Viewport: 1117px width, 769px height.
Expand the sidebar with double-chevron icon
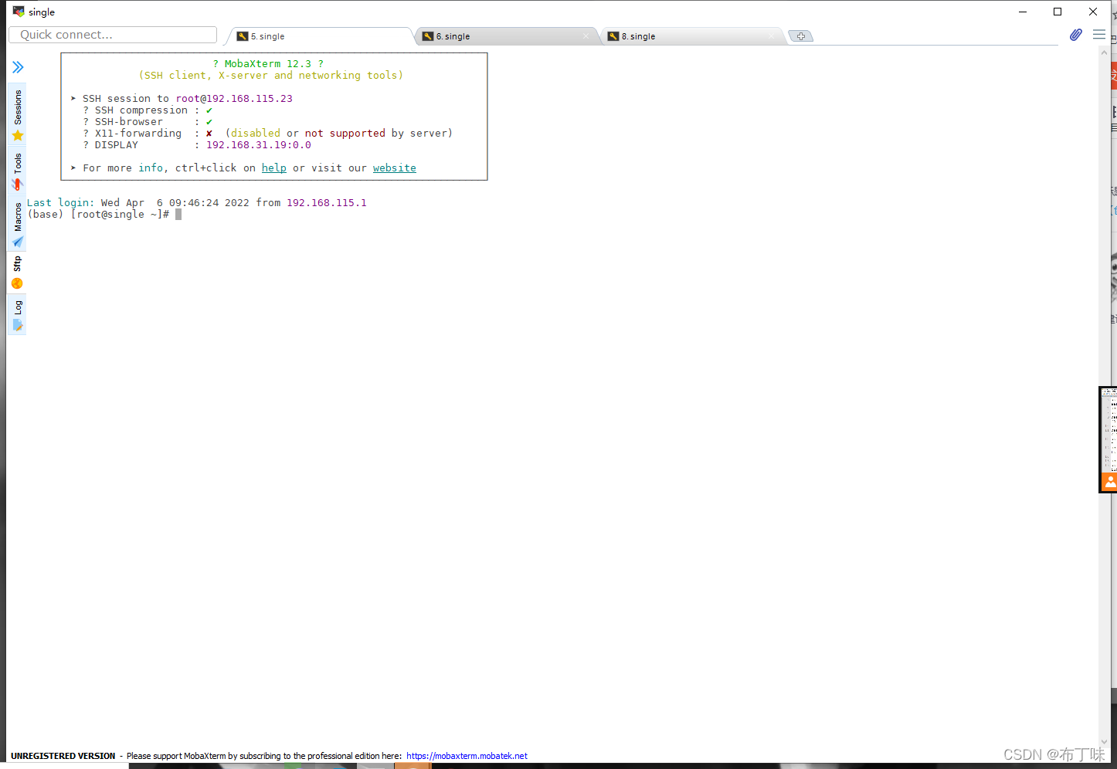pyautogui.click(x=18, y=67)
